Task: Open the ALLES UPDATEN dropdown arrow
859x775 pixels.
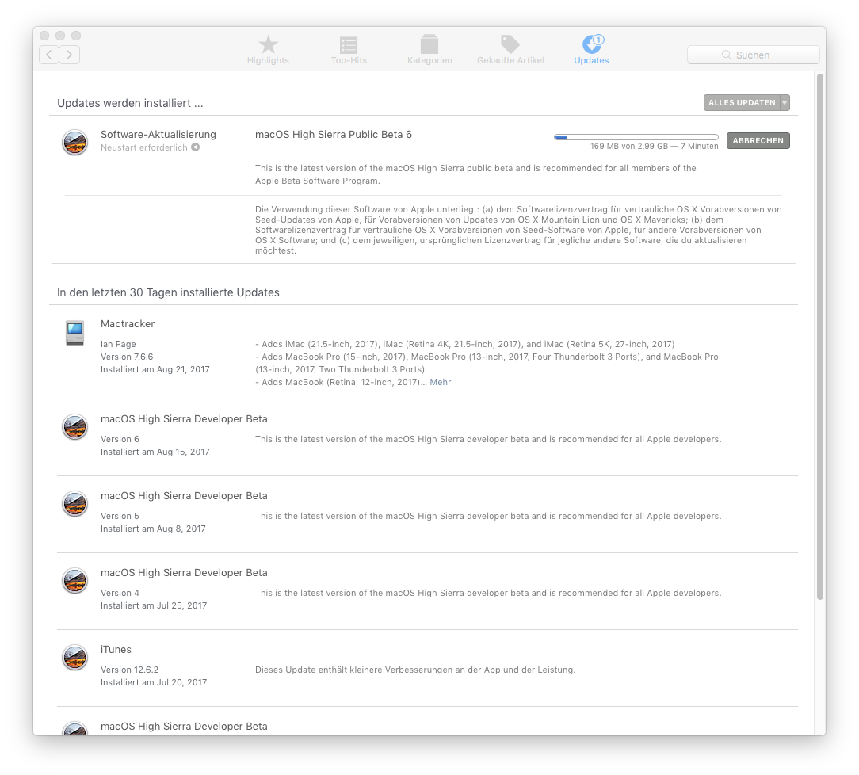Action: click(x=785, y=102)
